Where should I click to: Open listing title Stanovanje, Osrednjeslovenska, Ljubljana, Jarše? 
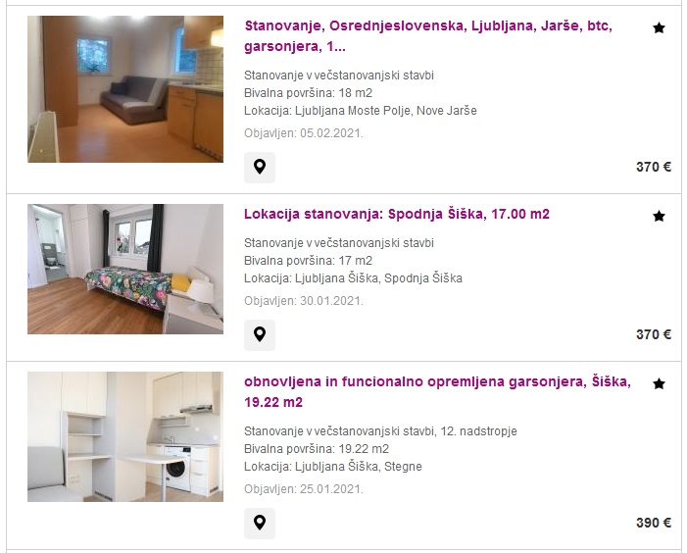point(428,36)
